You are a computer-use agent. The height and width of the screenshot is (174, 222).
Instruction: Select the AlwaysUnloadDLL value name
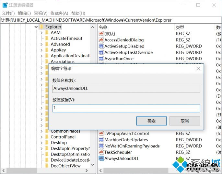[x=122, y=158]
